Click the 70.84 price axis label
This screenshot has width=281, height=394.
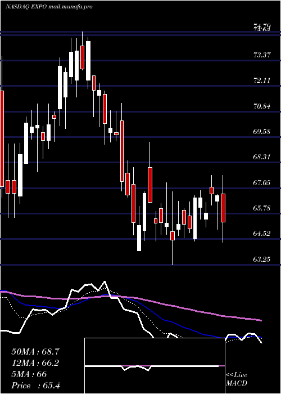262,106
